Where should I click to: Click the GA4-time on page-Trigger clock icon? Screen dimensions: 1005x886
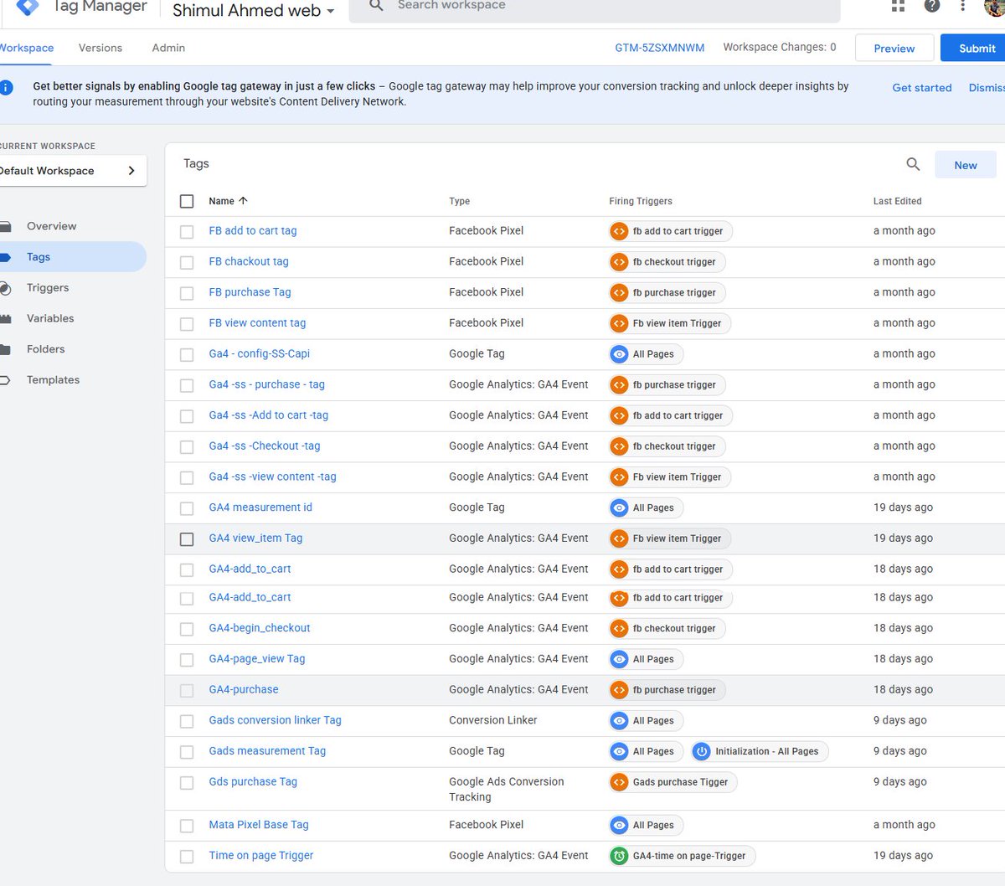619,856
